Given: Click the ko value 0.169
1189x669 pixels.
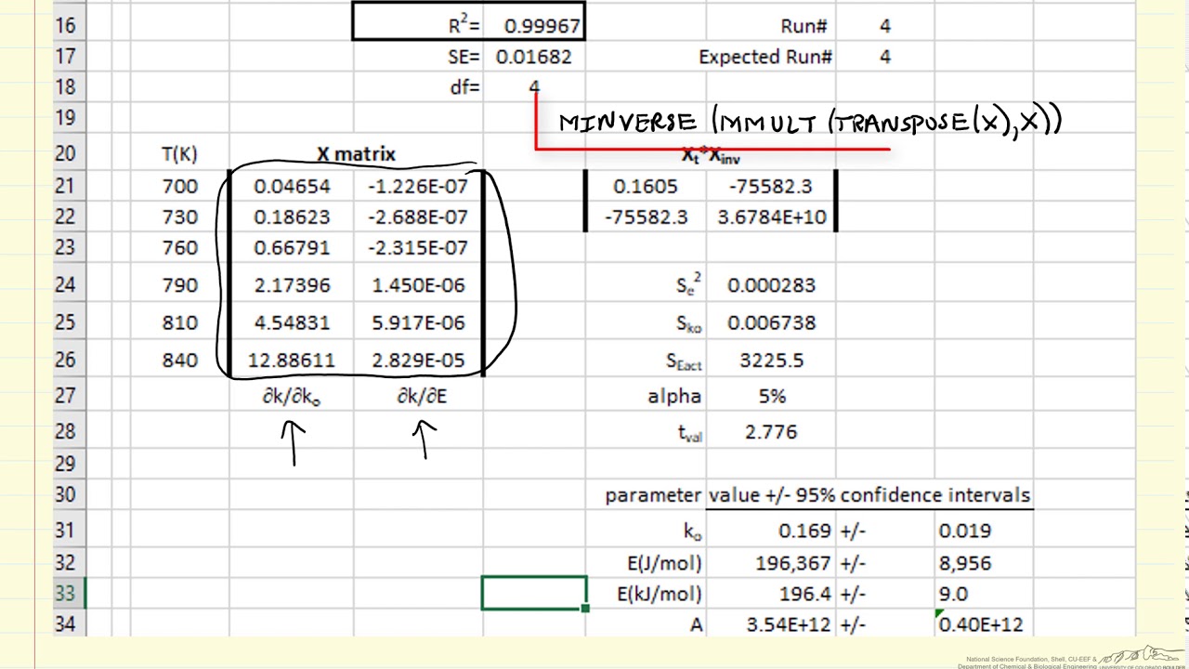Looking at the screenshot, I should coord(771,531).
